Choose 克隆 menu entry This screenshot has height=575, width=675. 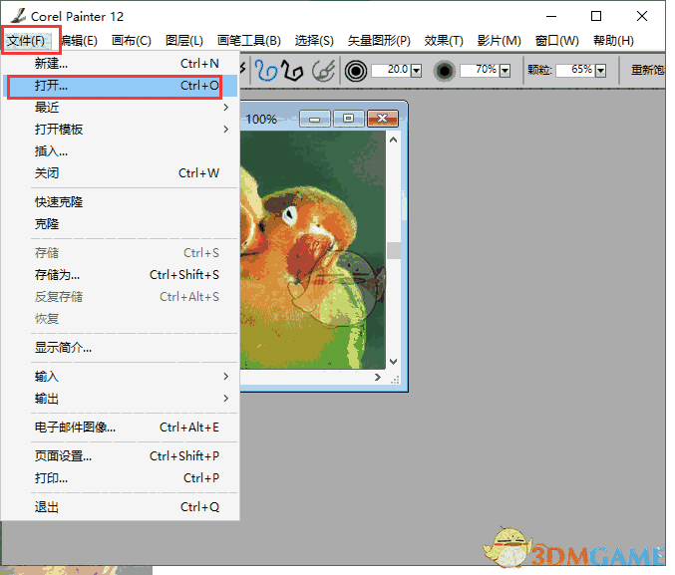pyautogui.click(x=120, y=224)
